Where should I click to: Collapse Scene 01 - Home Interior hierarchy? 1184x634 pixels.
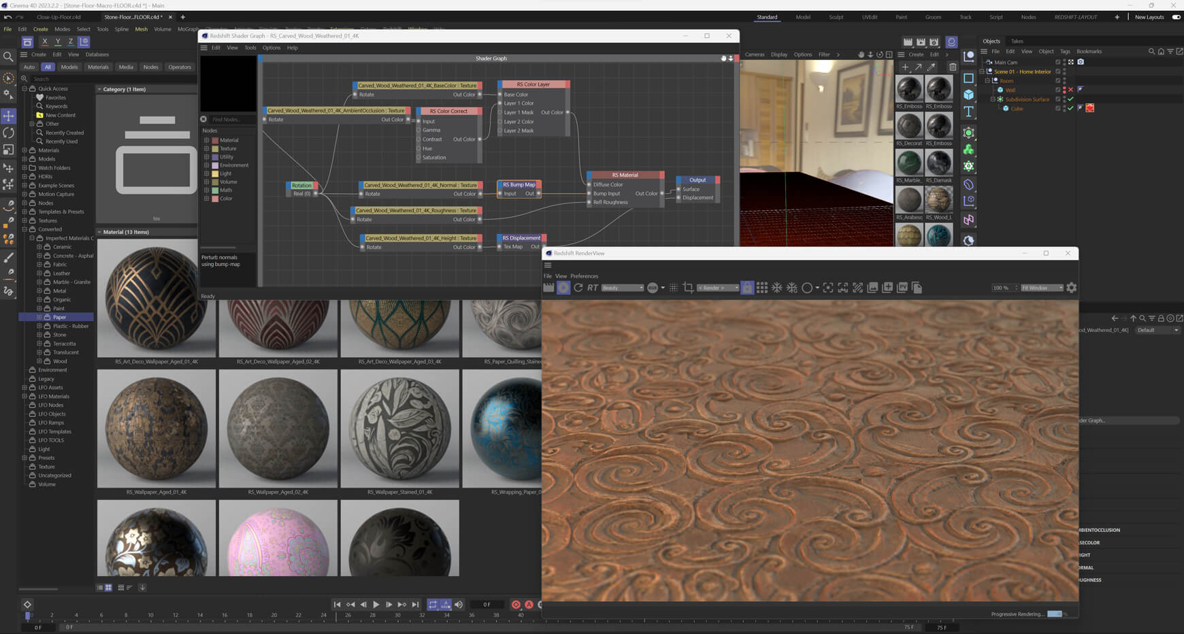pos(982,71)
